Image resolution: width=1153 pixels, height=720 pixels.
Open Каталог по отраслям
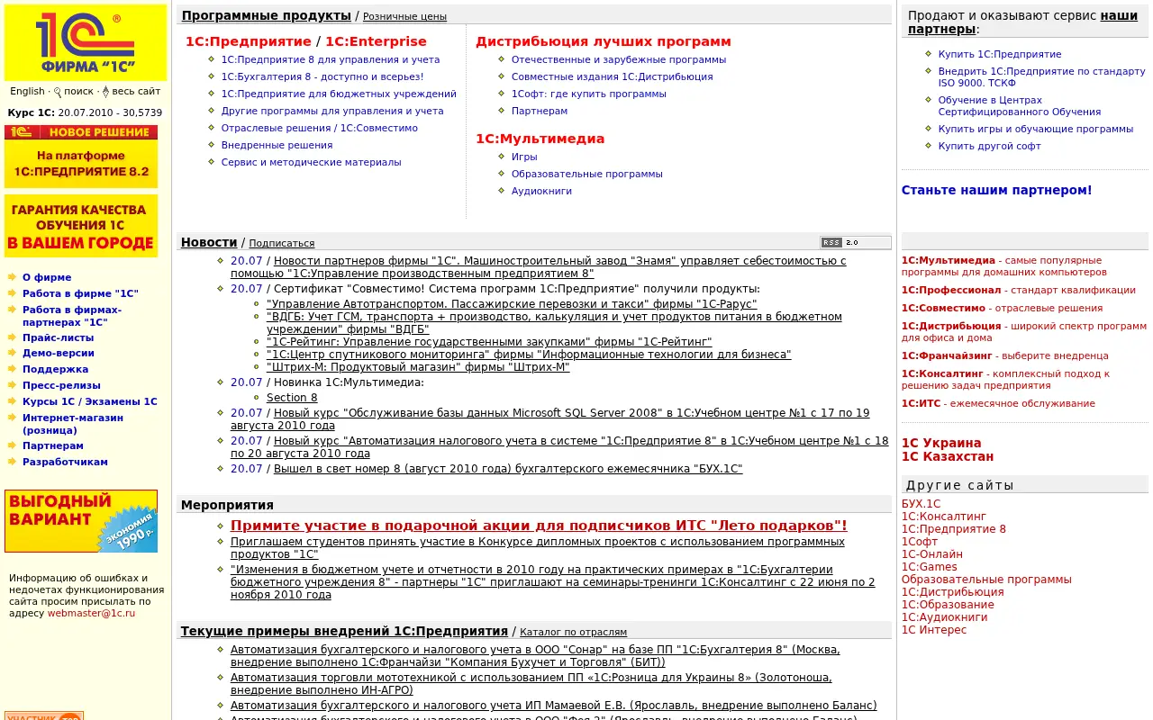(573, 632)
